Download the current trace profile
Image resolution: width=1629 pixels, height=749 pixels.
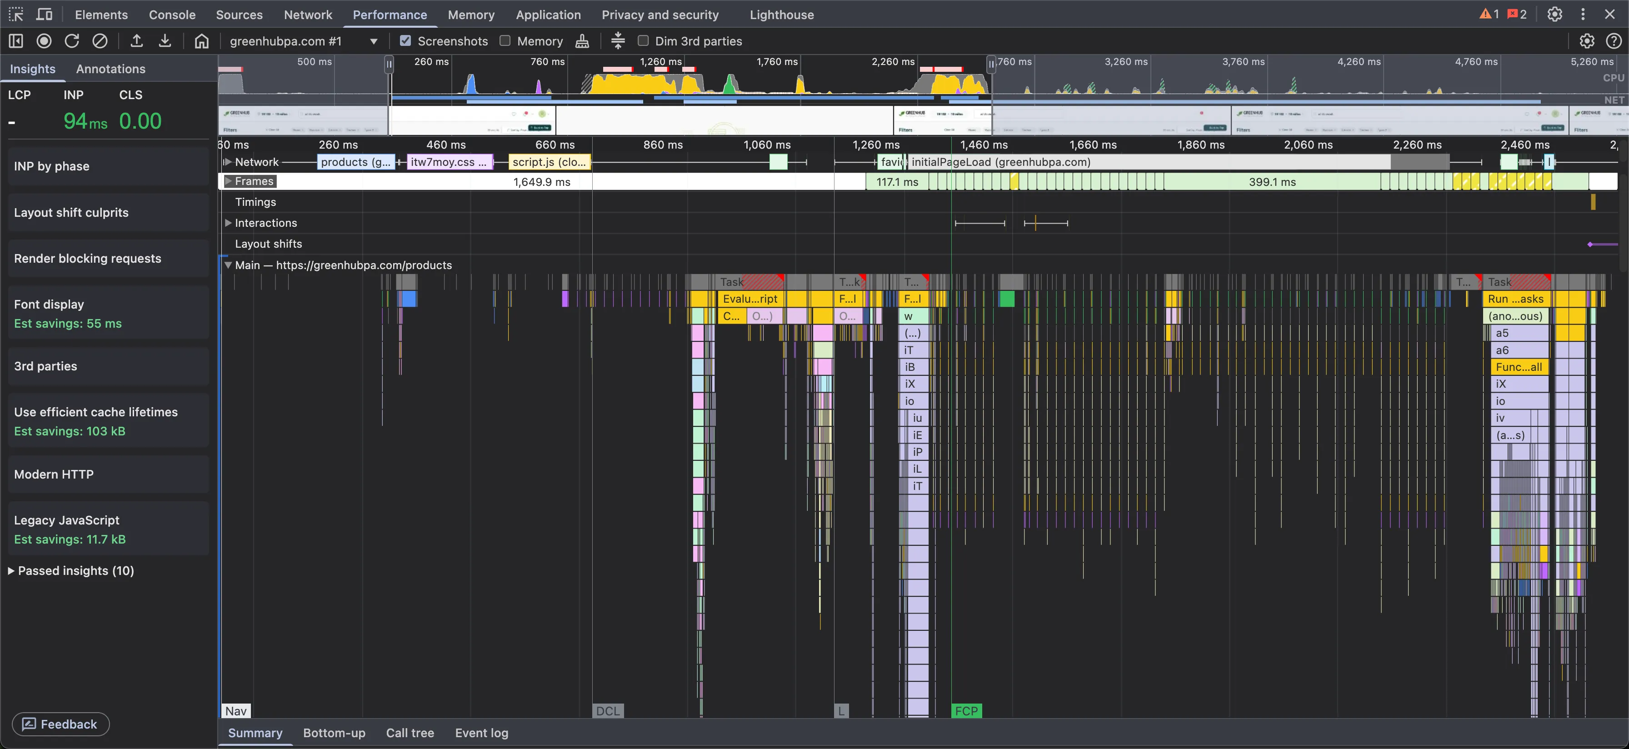(x=165, y=41)
